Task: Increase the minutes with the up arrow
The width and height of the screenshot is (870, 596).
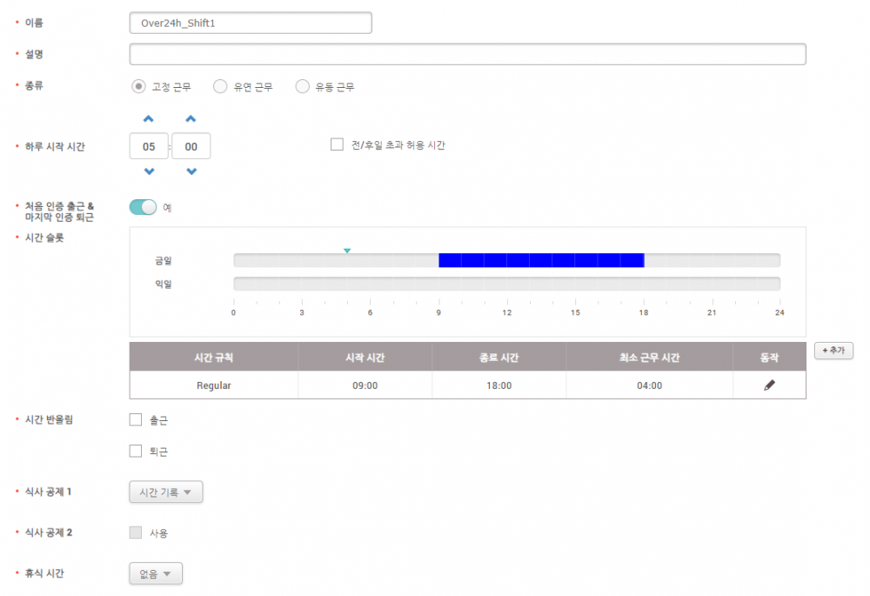Action: tap(191, 119)
